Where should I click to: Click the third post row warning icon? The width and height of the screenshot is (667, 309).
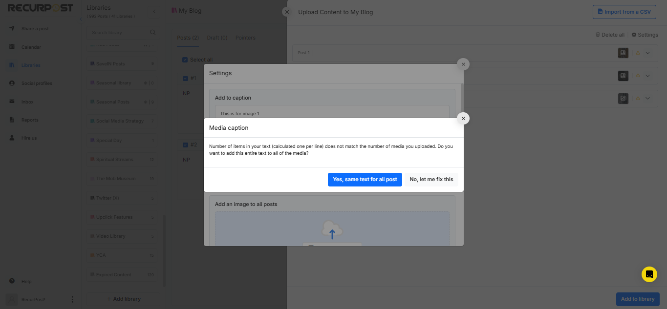point(637,98)
